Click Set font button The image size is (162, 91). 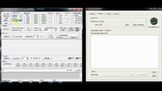(5, 29)
